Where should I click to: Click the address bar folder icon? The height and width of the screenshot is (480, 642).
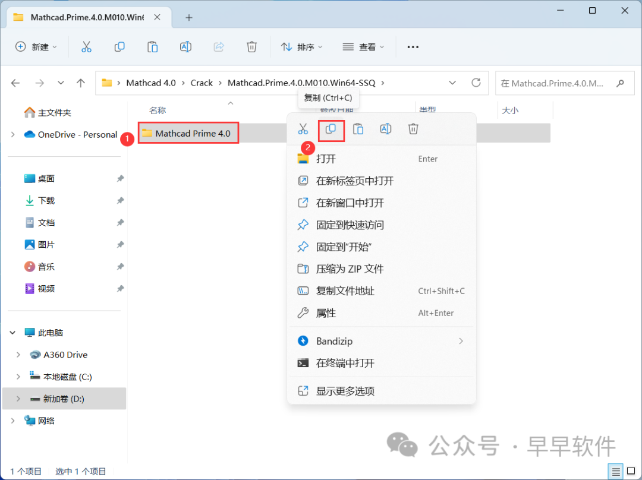107,83
